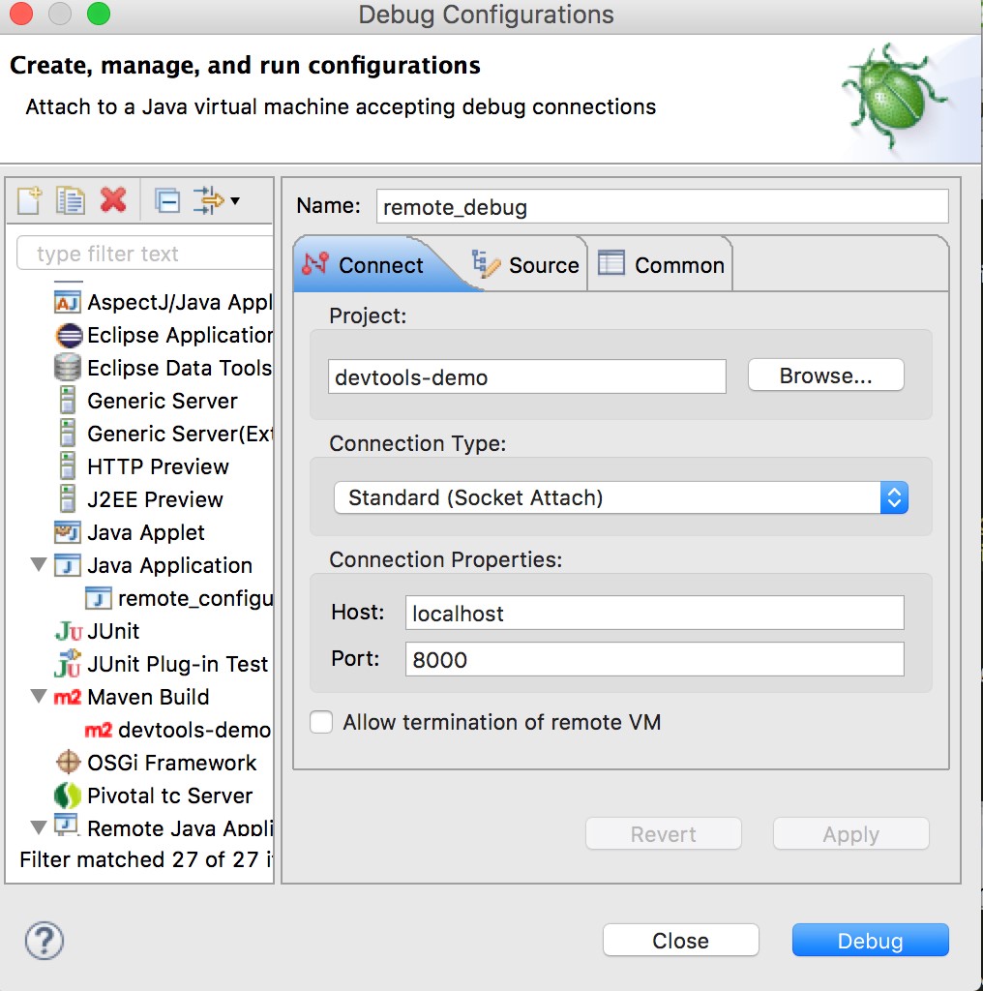Click the Host field containing localhost
This screenshot has width=983, height=991.
pos(654,613)
